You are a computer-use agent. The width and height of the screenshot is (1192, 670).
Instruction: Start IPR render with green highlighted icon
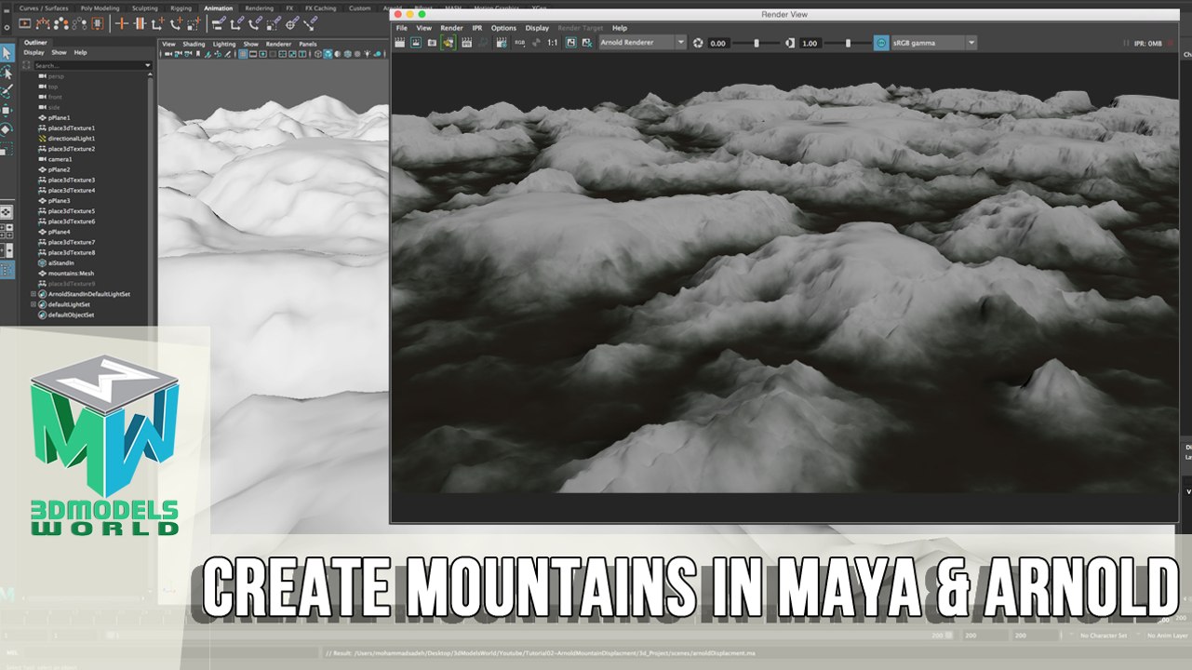pos(449,43)
